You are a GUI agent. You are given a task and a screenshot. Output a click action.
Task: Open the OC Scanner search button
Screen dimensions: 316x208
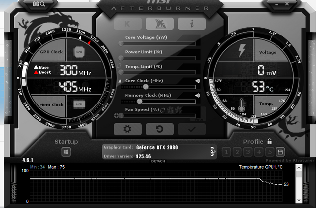pos(39,4)
